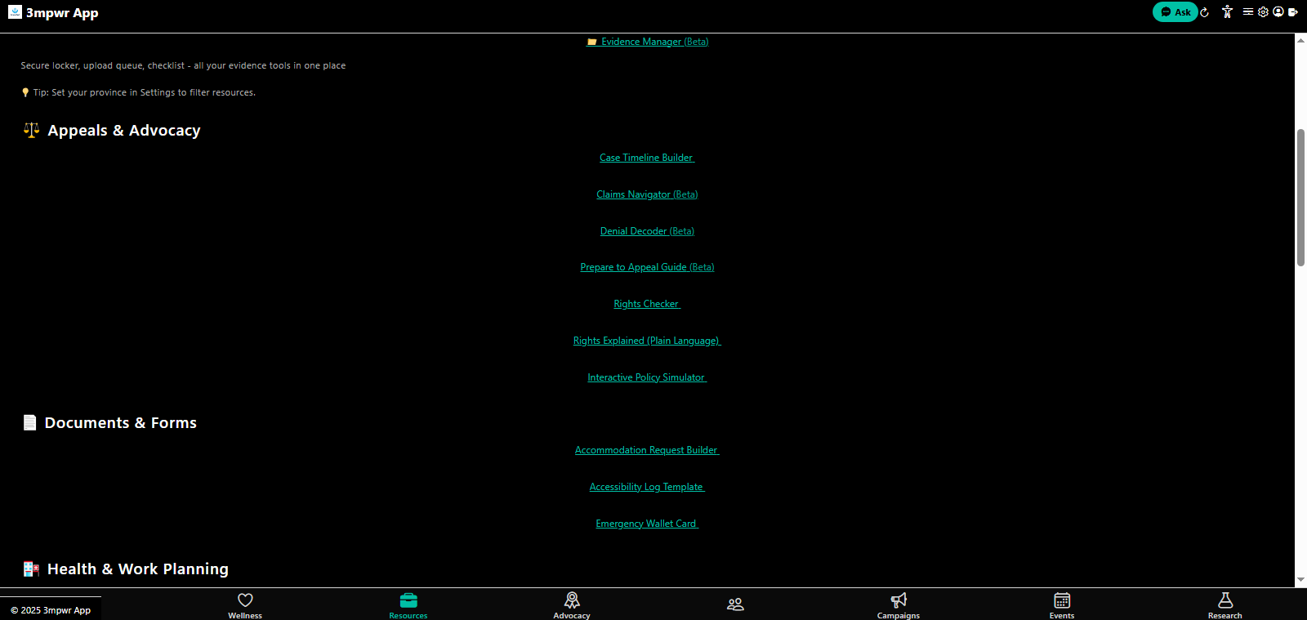Open the community people icon tab
The image size is (1307, 620).
click(x=735, y=604)
